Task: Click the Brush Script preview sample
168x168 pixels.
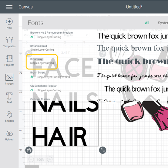Action: tap(133, 76)
